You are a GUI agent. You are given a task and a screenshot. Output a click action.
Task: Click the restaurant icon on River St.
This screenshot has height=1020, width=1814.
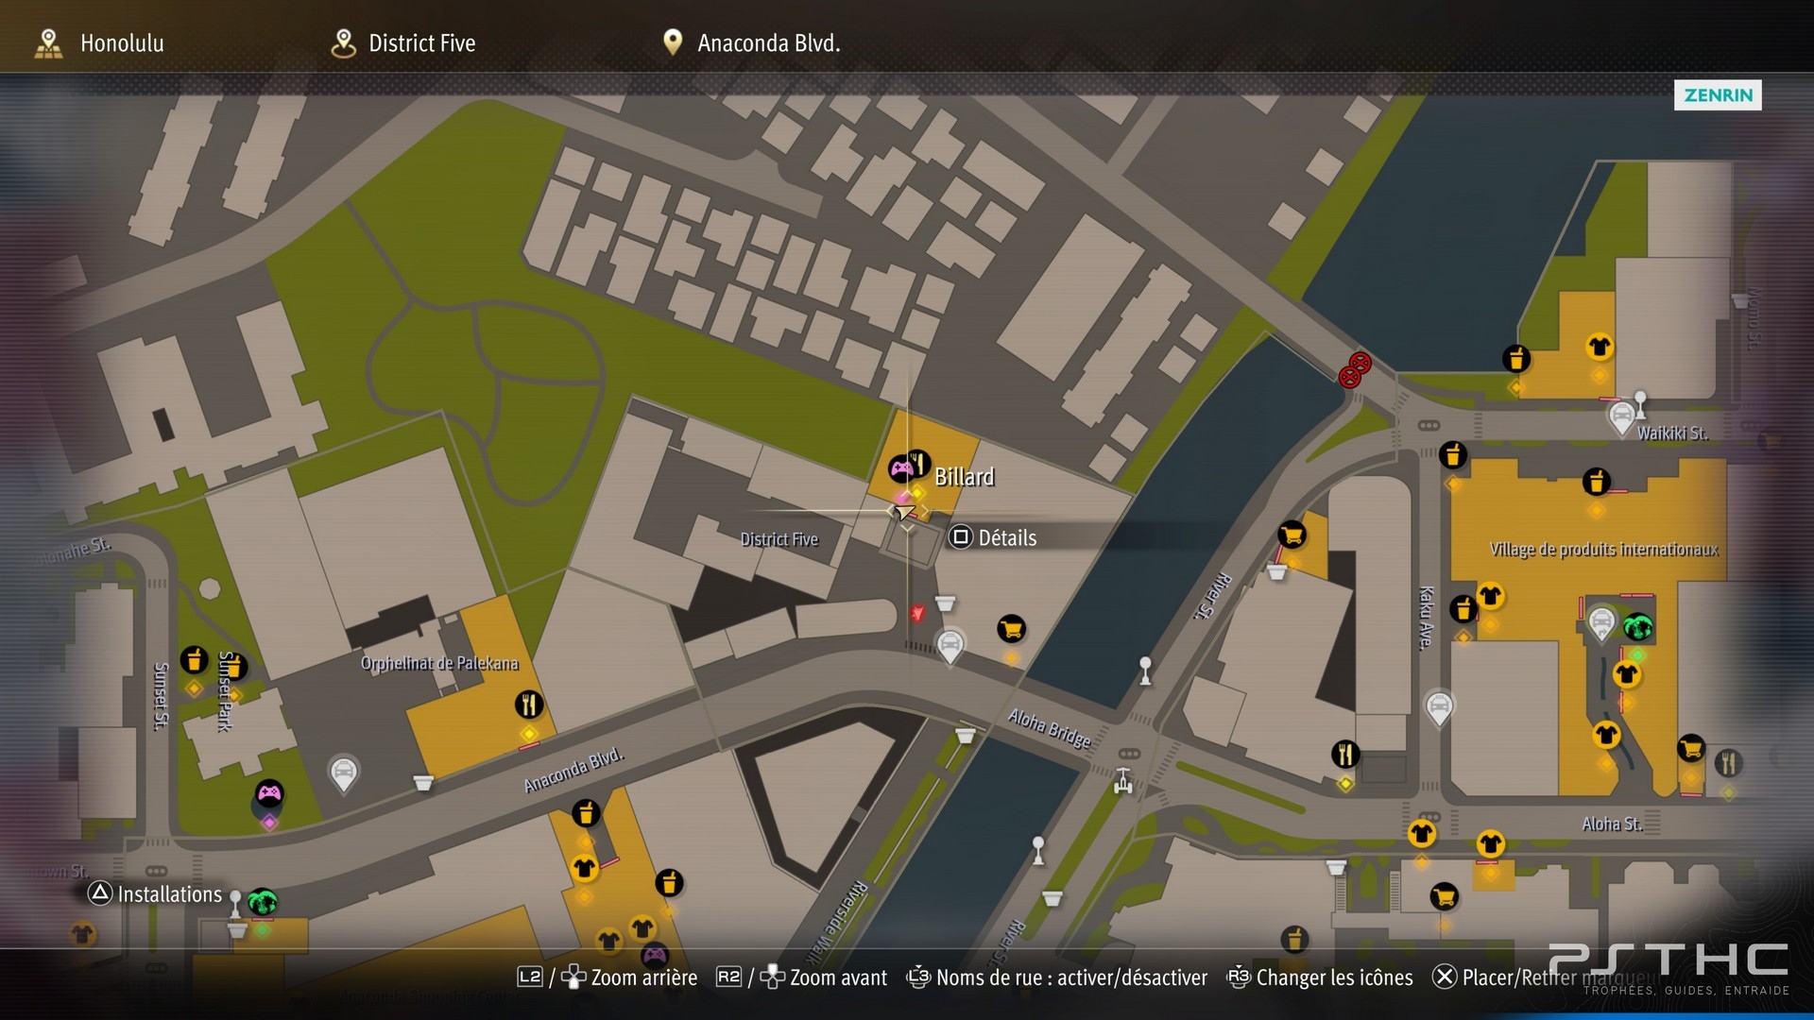[x=1345, y=755]
